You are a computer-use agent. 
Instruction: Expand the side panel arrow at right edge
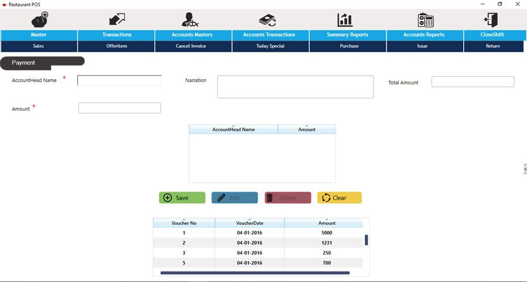(x=525, y=169)
